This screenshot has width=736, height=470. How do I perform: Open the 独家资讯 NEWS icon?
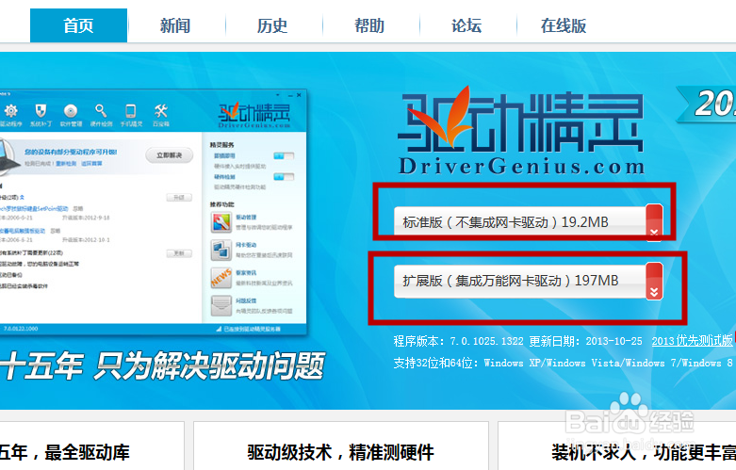(x=221, y=278)
